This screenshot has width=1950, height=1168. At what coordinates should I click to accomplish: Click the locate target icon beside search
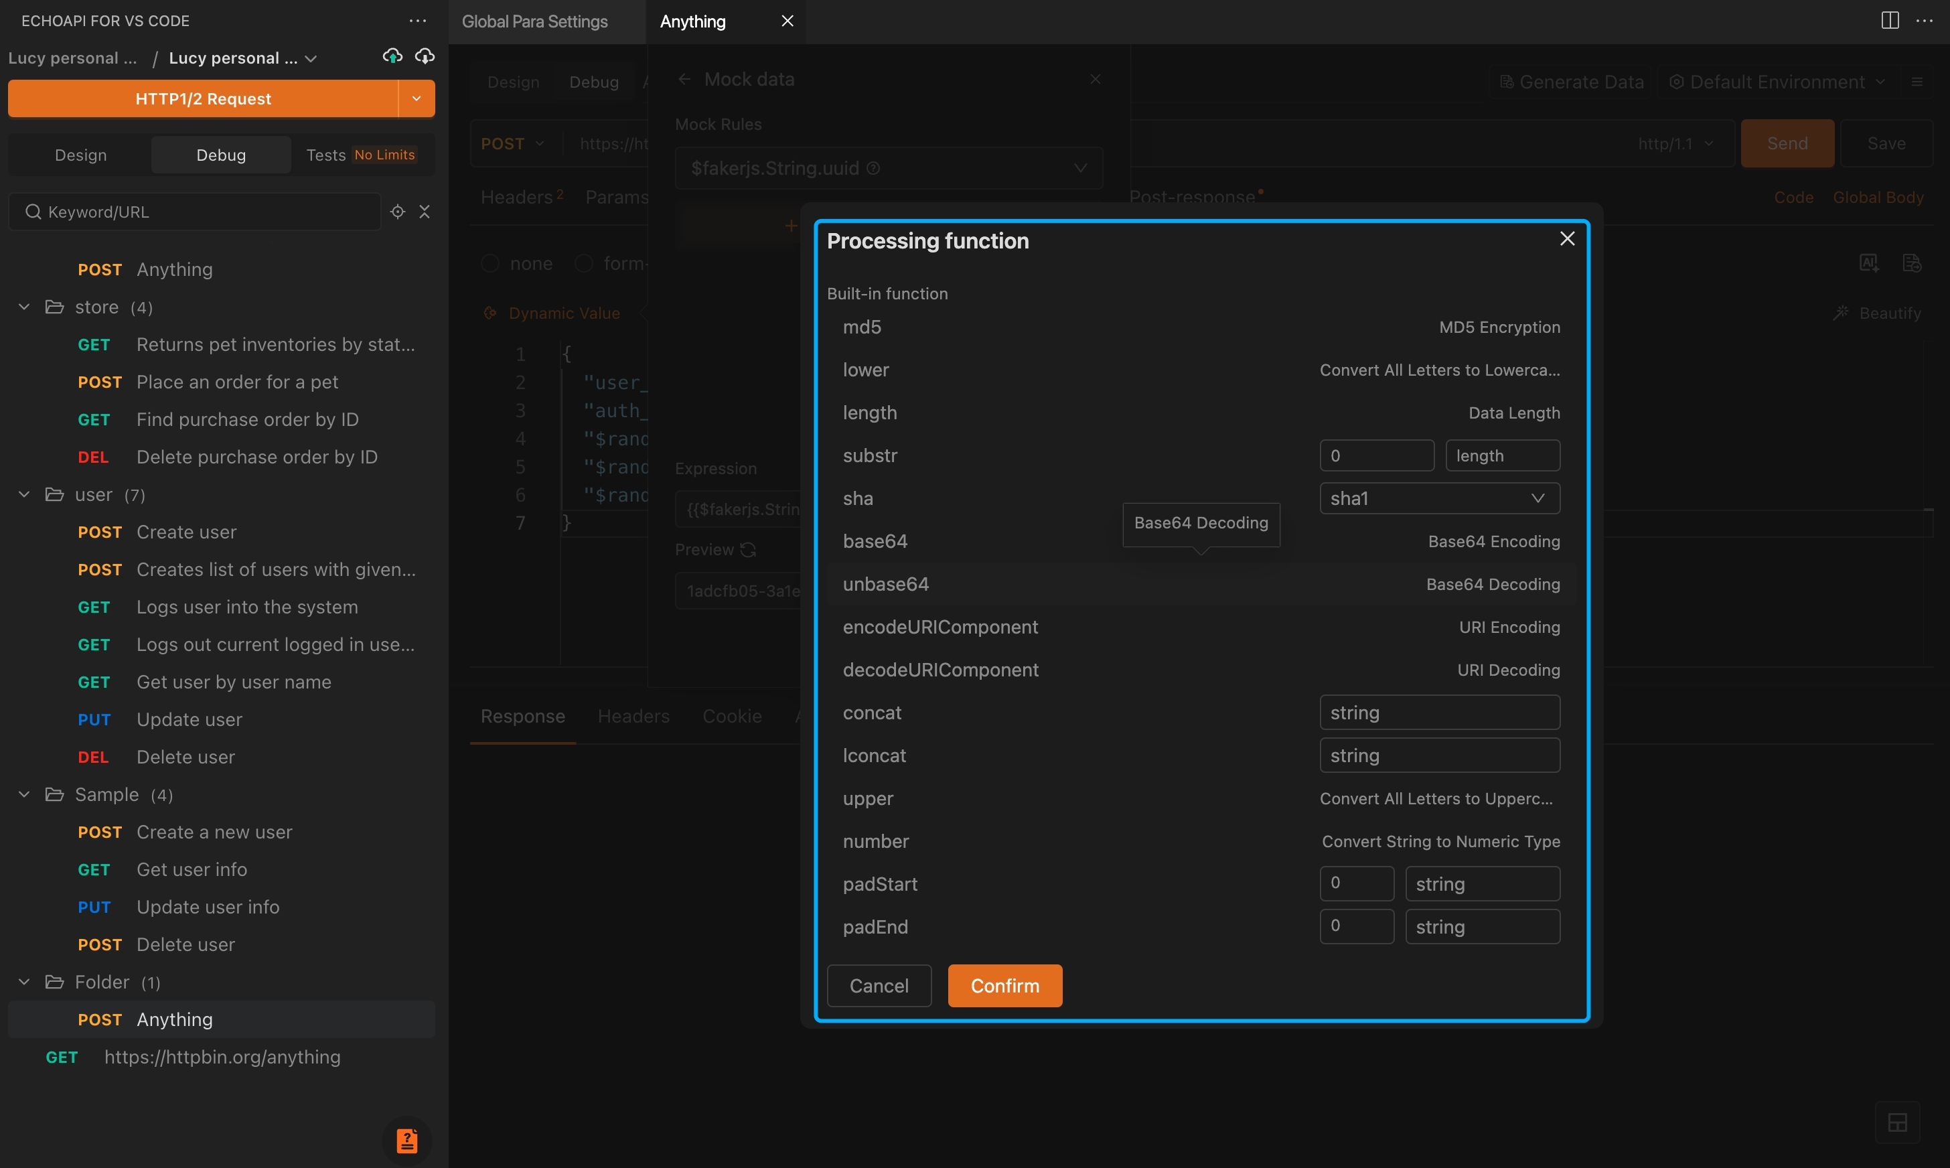click(x=397, y=212)
